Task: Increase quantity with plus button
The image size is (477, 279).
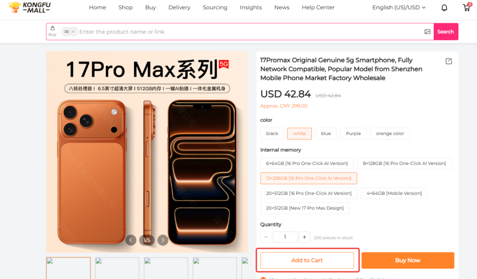Action: 304,237
